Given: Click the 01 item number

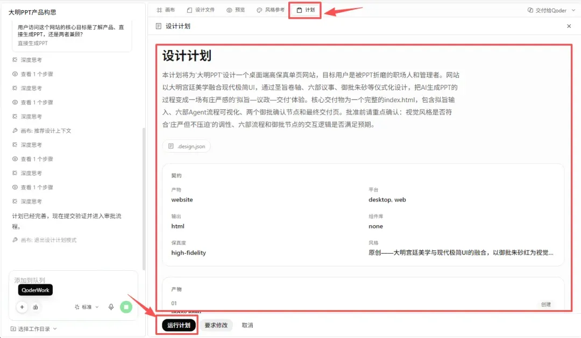Looking at the screenshot, I should click(174, 303).
